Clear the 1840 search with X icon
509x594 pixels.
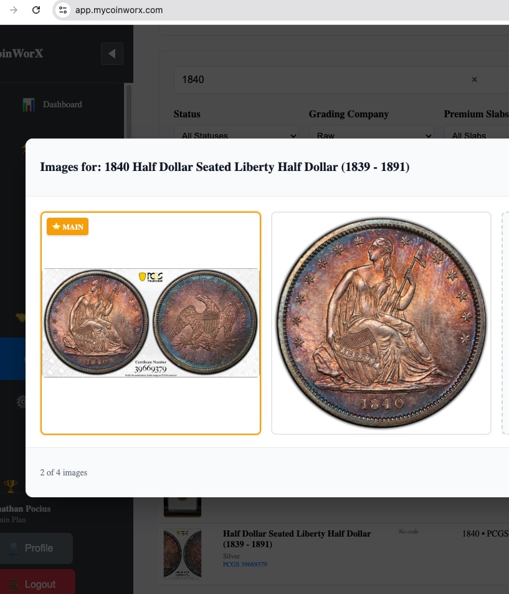coord(474,80)
